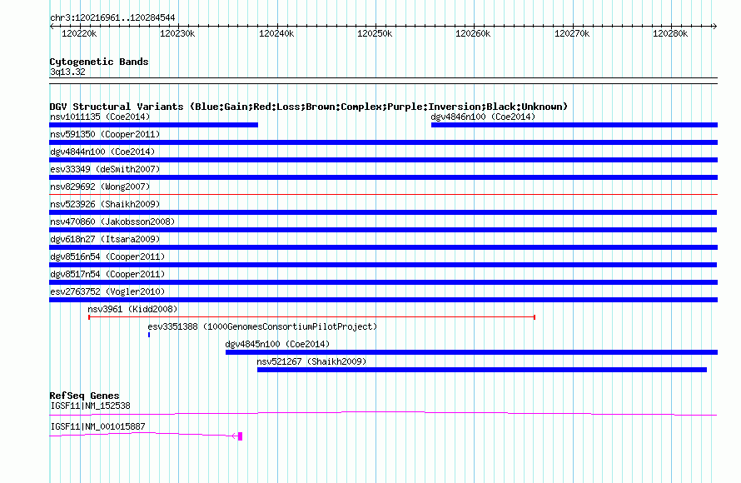Screen dimensions: 741x483
Task: Click the blue nsv1011135 gain bar
Action: click(153, 125)
